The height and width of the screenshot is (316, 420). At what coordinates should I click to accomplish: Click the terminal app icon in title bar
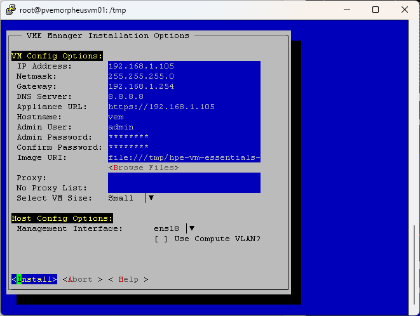(10, 10)
